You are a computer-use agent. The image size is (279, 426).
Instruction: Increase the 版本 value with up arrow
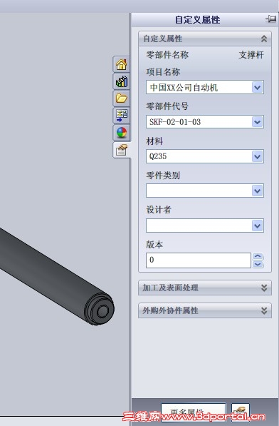(258, 256)
